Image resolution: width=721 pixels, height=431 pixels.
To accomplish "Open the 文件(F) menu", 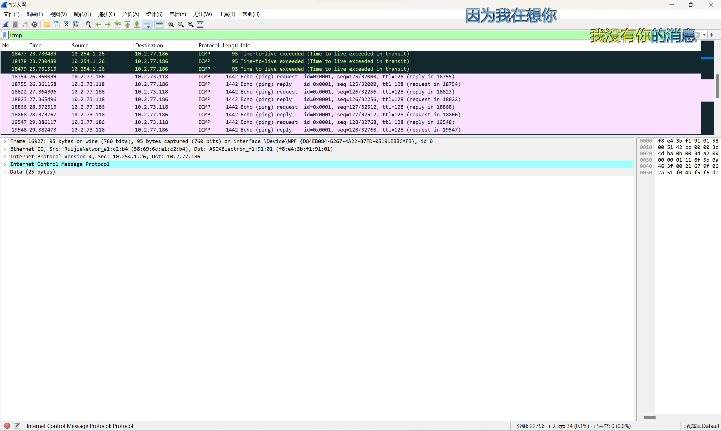I will [11, 14].
